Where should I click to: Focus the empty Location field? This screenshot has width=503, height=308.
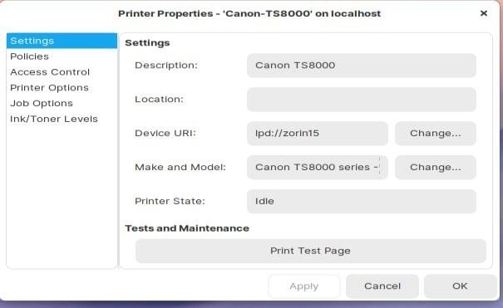click(x=362, y=100)
